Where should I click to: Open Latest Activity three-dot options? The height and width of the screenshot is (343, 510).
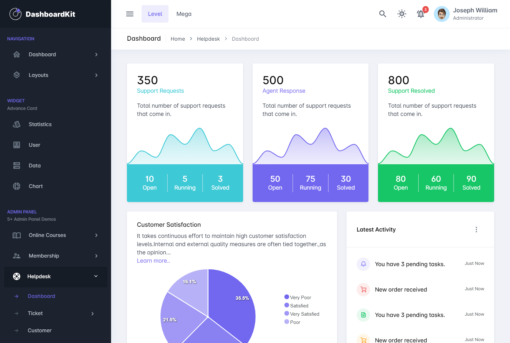point(476,230)
